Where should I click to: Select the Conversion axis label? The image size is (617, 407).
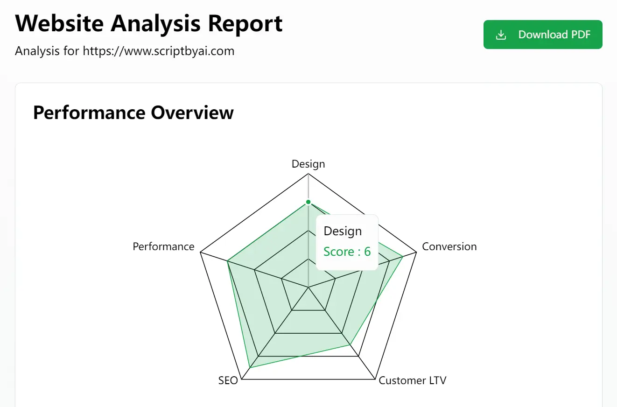tap(449, 246)
